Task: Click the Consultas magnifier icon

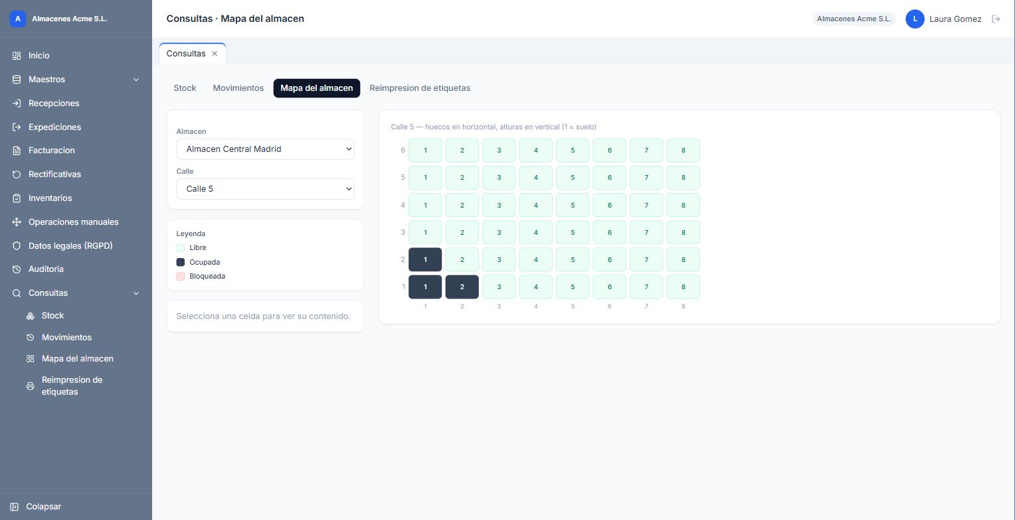Action: [17, 293]
